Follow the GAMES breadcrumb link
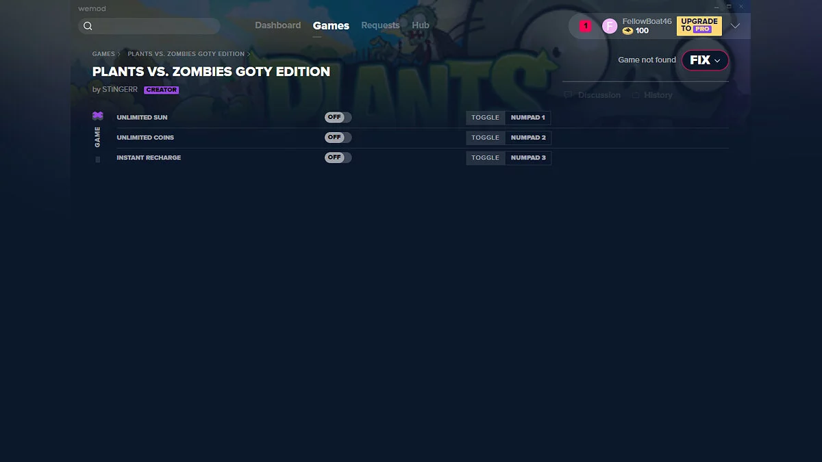 [x=103, y=54]
